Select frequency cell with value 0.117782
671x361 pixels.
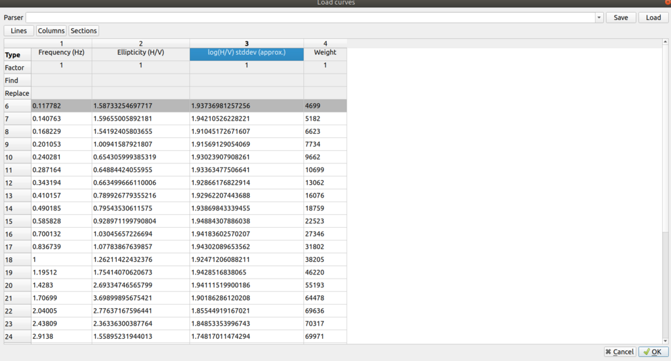pos(61,106)
